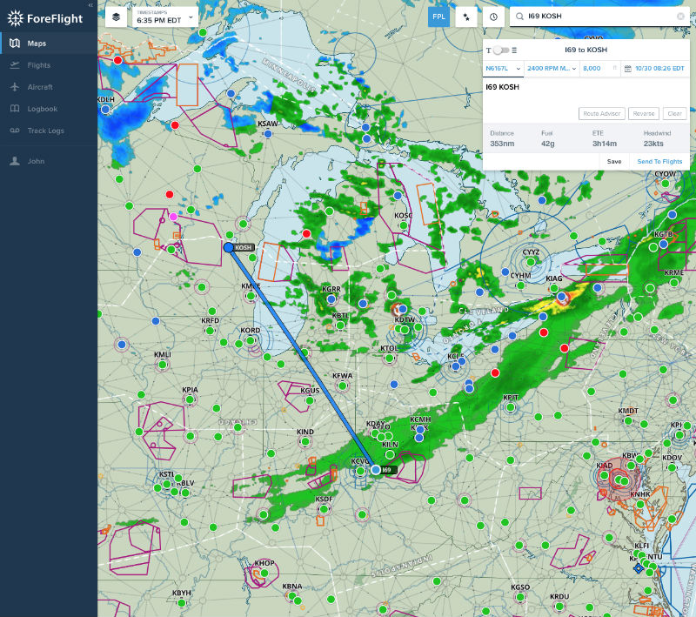Open the map layers selector icon
Image resolution: width=696 pixels, height=617 pixels.
tap(117, 15)
